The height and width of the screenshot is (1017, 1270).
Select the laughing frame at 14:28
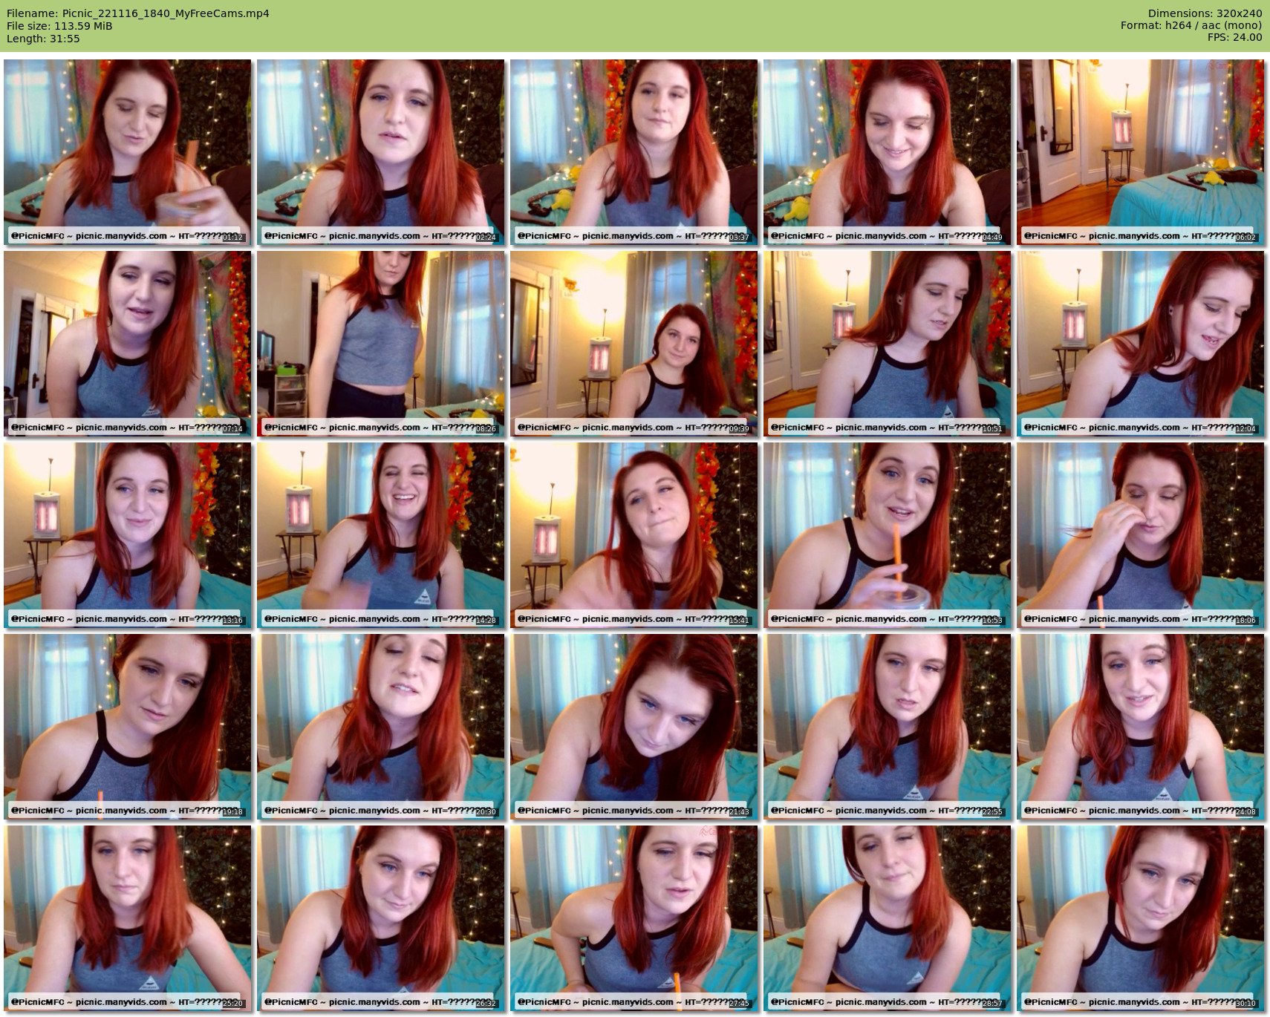pos(380,535)
